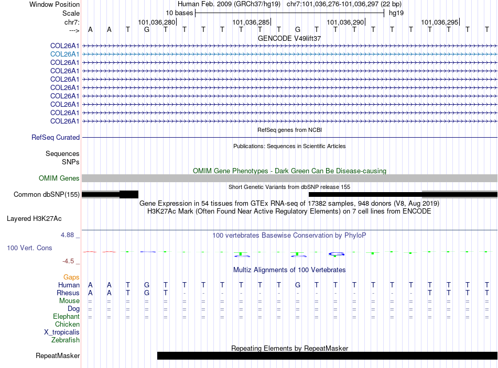
Task: Click the RefSeq Curated gene line
Action: 289,137
